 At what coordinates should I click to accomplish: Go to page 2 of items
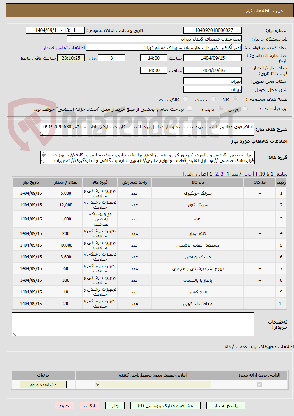217,174
